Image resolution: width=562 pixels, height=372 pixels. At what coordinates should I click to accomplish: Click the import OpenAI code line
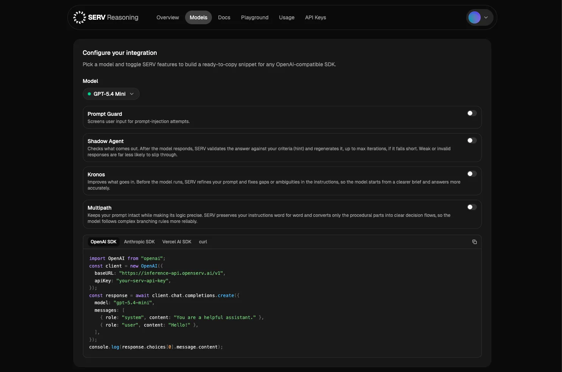(127, 258)
